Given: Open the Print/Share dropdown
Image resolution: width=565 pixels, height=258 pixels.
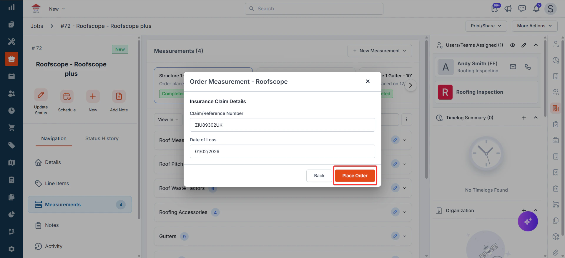Looking at the screenshot, I should pos(486,26).
